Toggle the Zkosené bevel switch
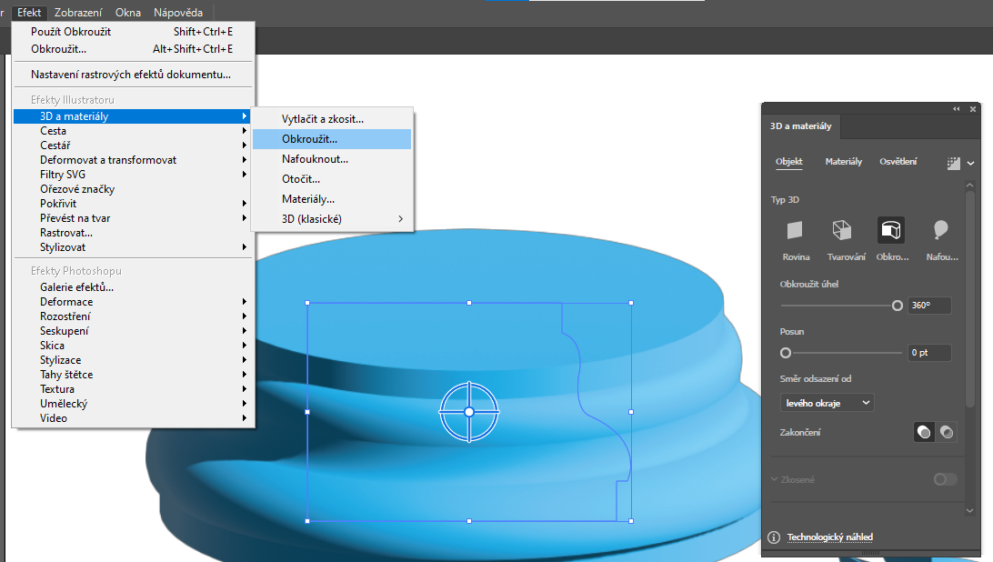 pyautogui.click(x=945, y=479)
